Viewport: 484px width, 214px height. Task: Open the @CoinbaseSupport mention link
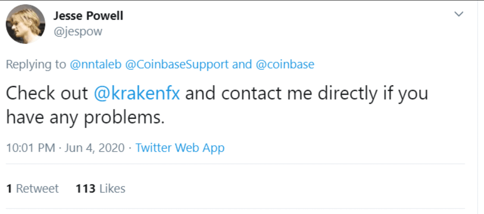177,65
